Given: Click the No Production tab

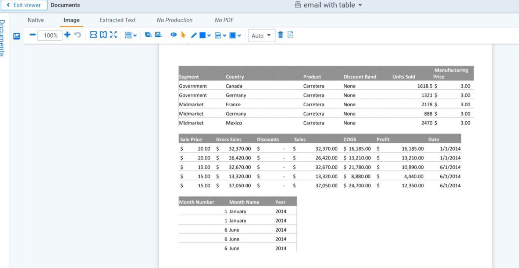Looking at the screenshot, I should coord(175,20).
